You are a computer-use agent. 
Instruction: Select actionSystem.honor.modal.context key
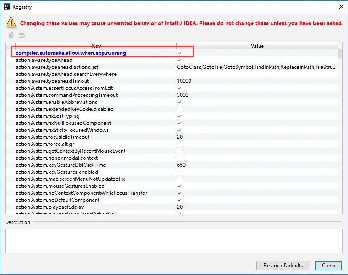[x=56, y=158]
